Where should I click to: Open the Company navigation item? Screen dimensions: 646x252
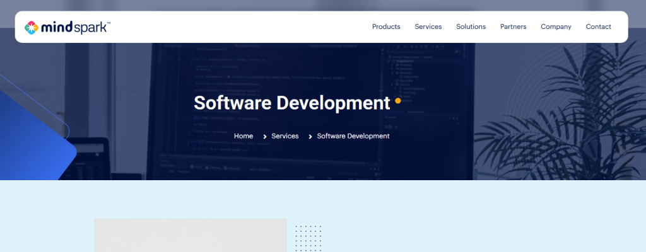pyautogui.click(x=556, y=26)
